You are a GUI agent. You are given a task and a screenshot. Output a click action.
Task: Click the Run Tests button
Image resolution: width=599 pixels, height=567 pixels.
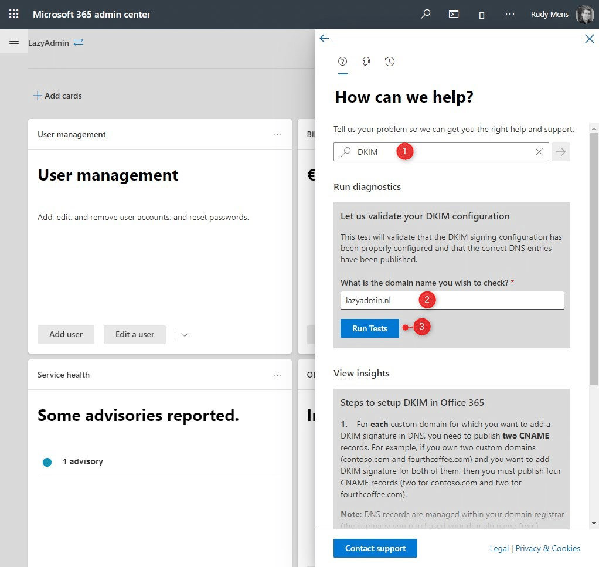point(369,328)
